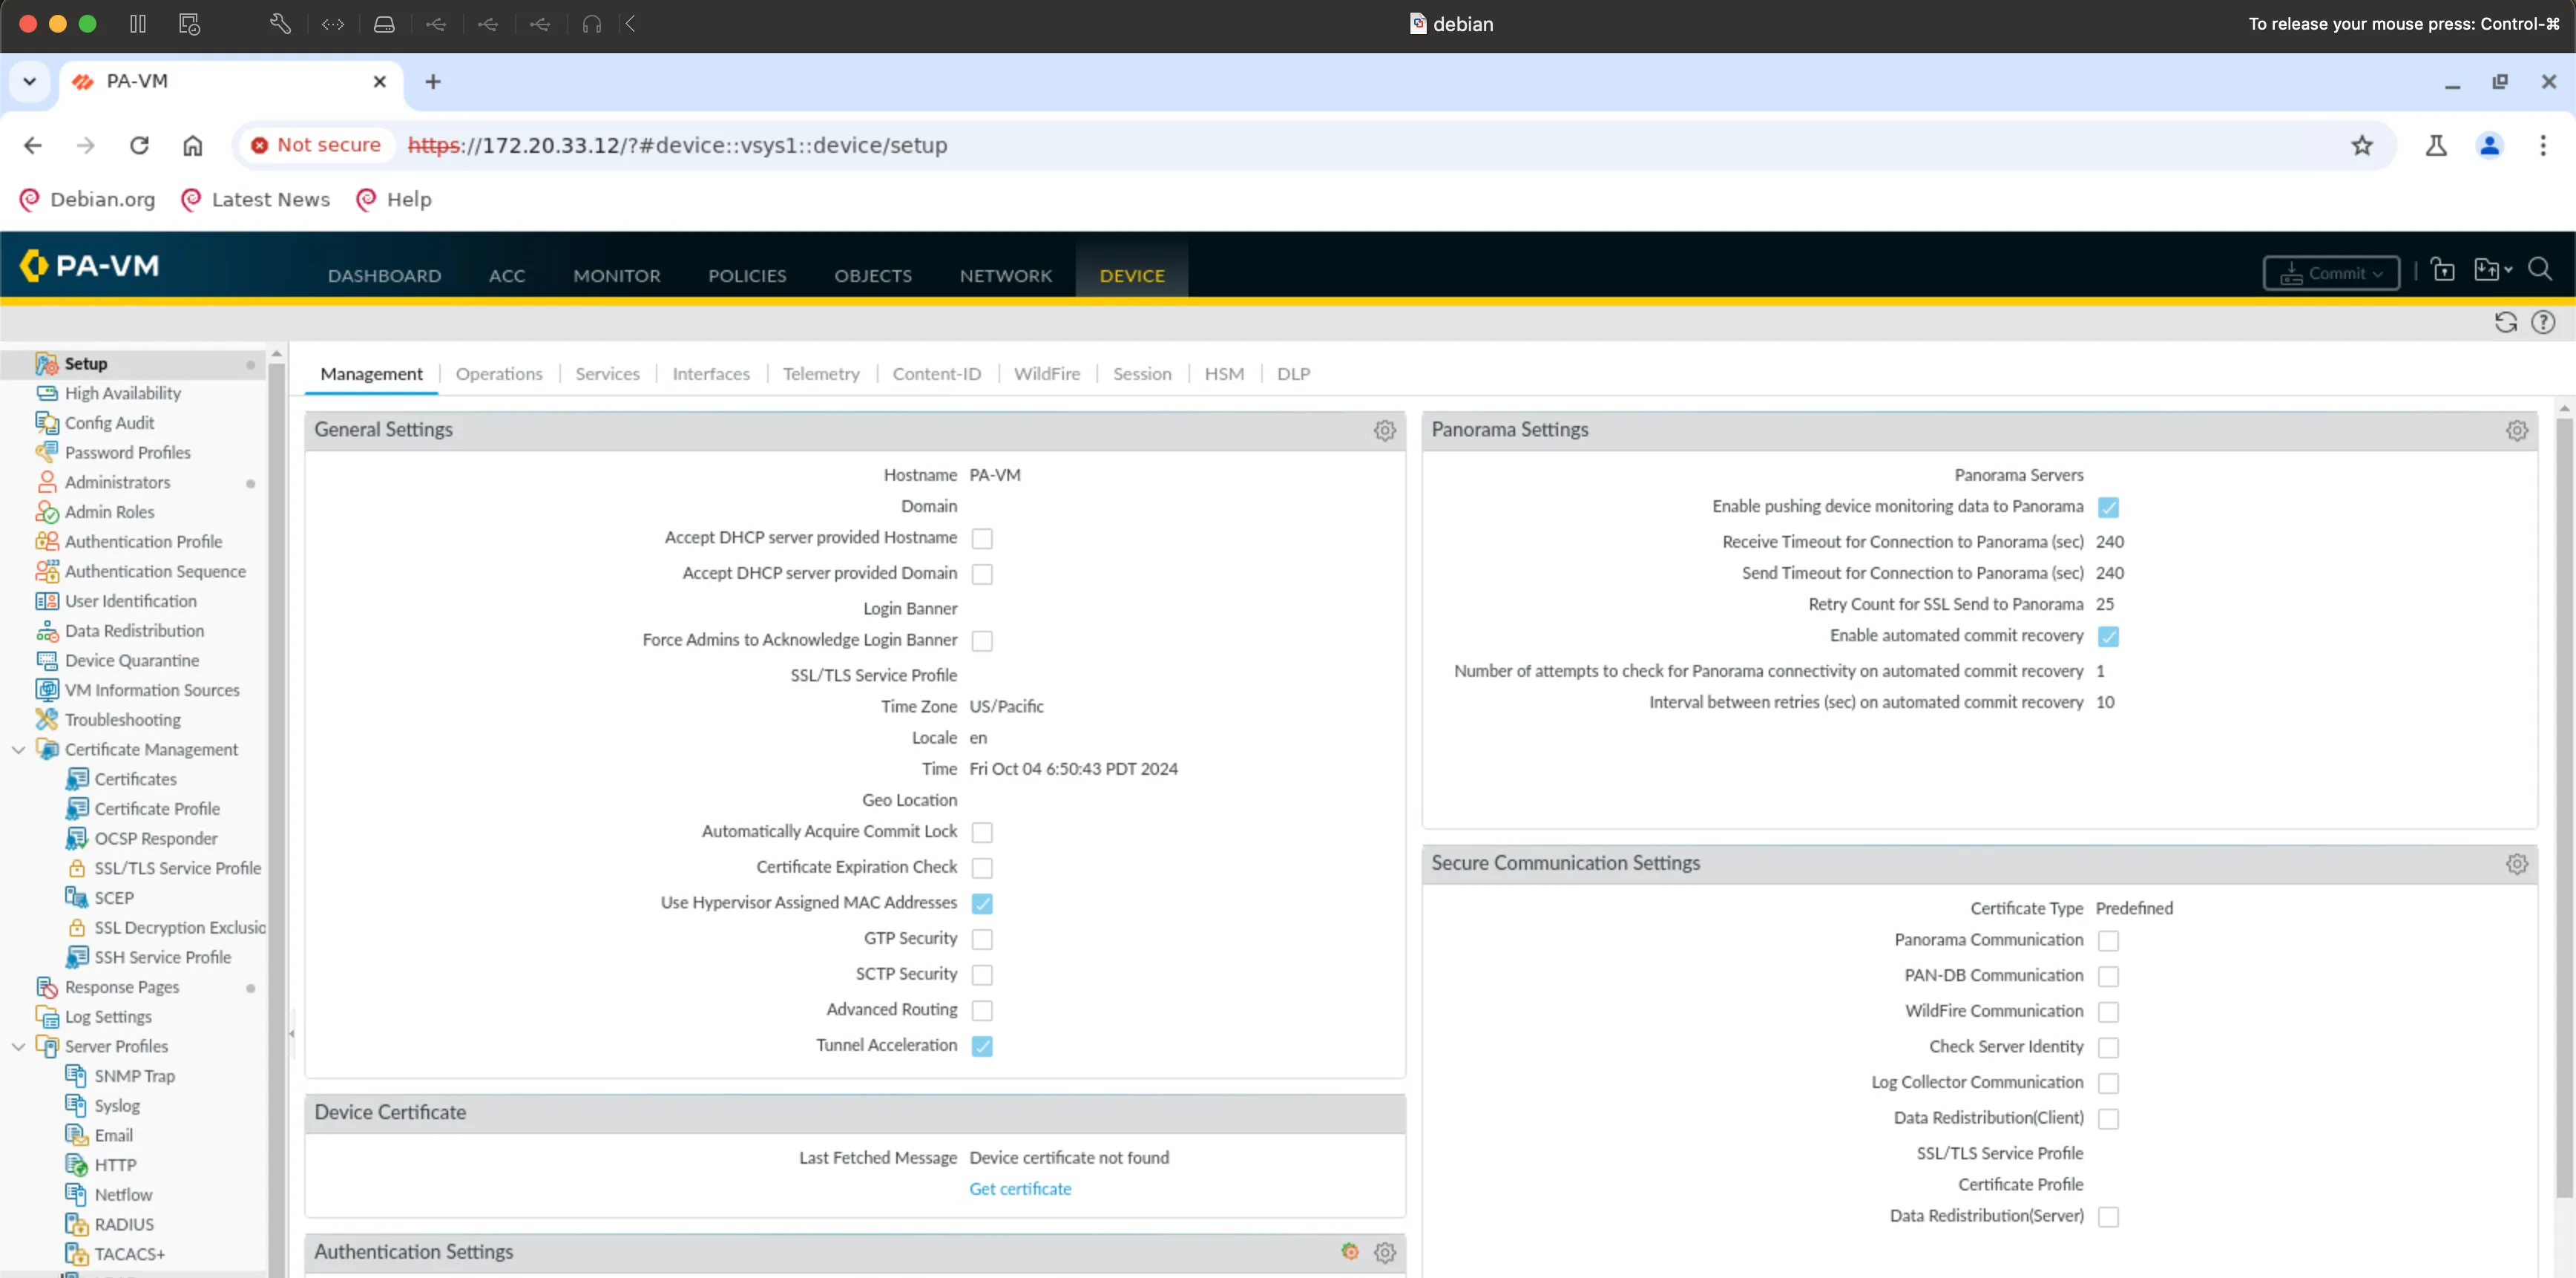
Task: Collapse Server Profiles tree node
Action: click(x=18, y=1046)
